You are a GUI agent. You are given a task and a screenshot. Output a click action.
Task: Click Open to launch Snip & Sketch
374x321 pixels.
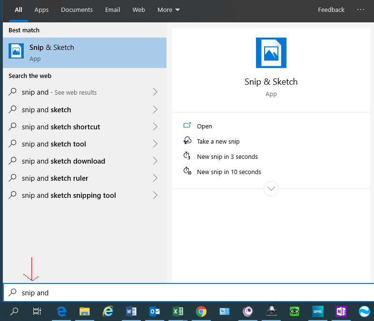205,126
